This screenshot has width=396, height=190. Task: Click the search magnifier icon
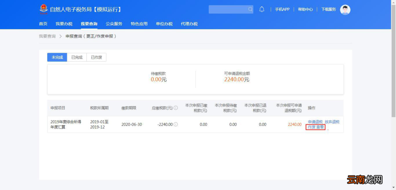pyautogui.click(x=250, y=9)
